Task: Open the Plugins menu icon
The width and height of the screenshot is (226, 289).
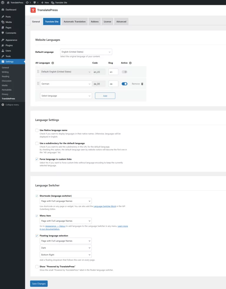Action: tap(3, 45)
